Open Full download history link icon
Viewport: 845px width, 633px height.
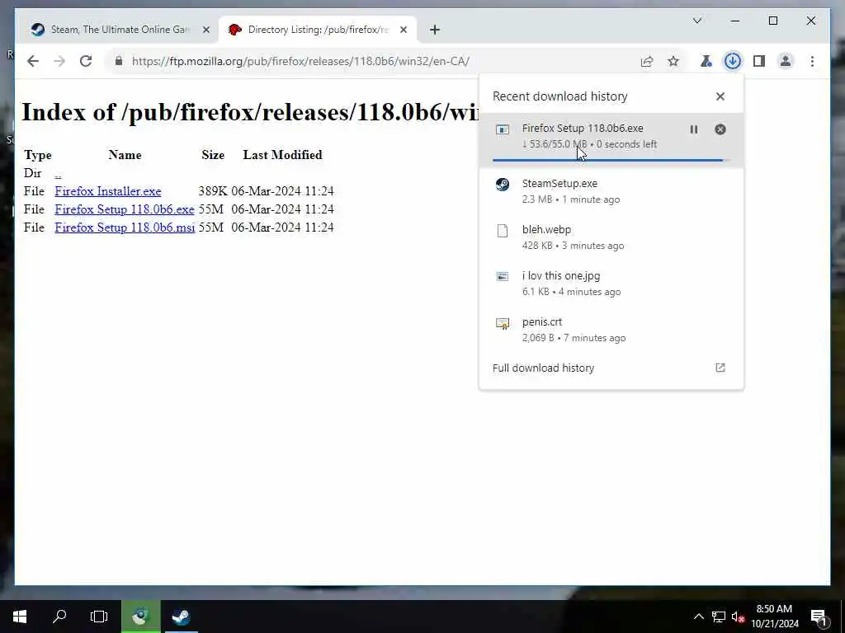point(720,368)
